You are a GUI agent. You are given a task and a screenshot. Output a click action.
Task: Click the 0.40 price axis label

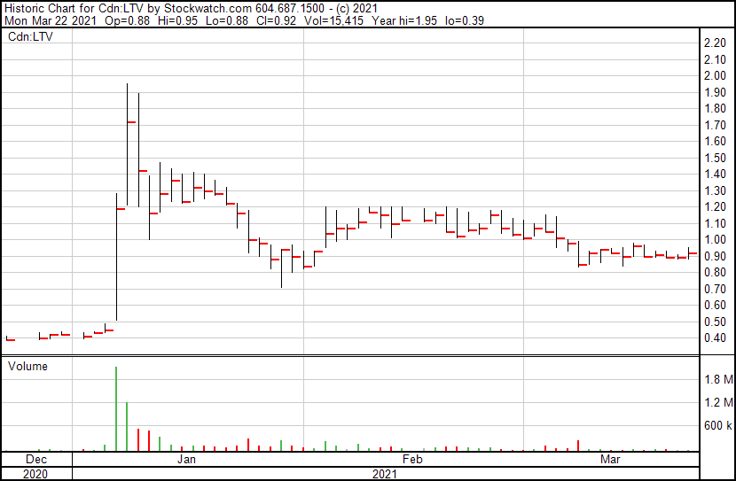(x=716, y=337)
